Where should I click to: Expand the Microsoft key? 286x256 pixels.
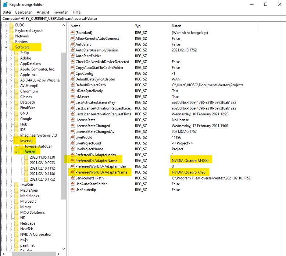click(11, 202)
